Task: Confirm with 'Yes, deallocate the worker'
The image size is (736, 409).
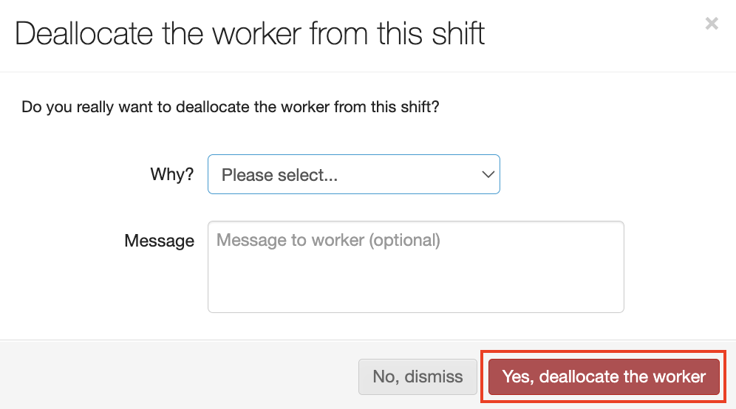Action: pyautogui.click(x=604, y=377)
